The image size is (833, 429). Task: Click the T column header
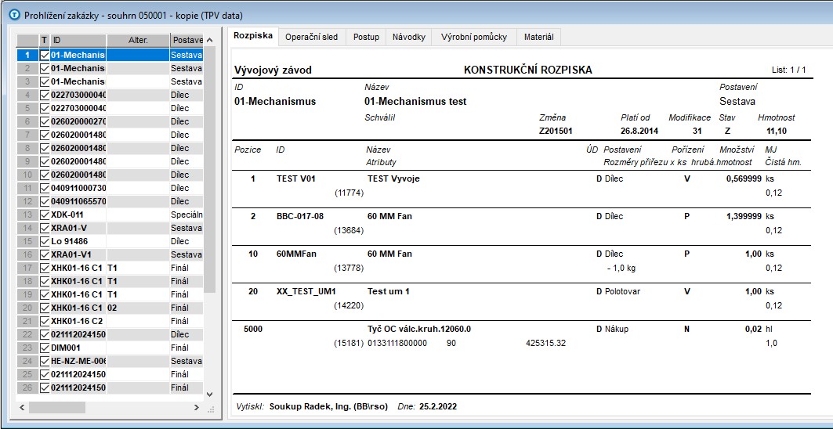click(44, 41)
